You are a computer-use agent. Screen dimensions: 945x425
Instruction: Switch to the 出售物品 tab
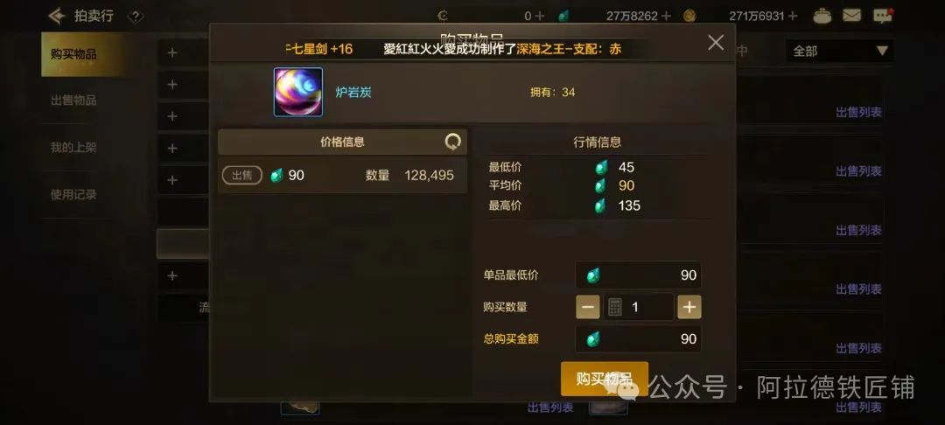[73, 101]
